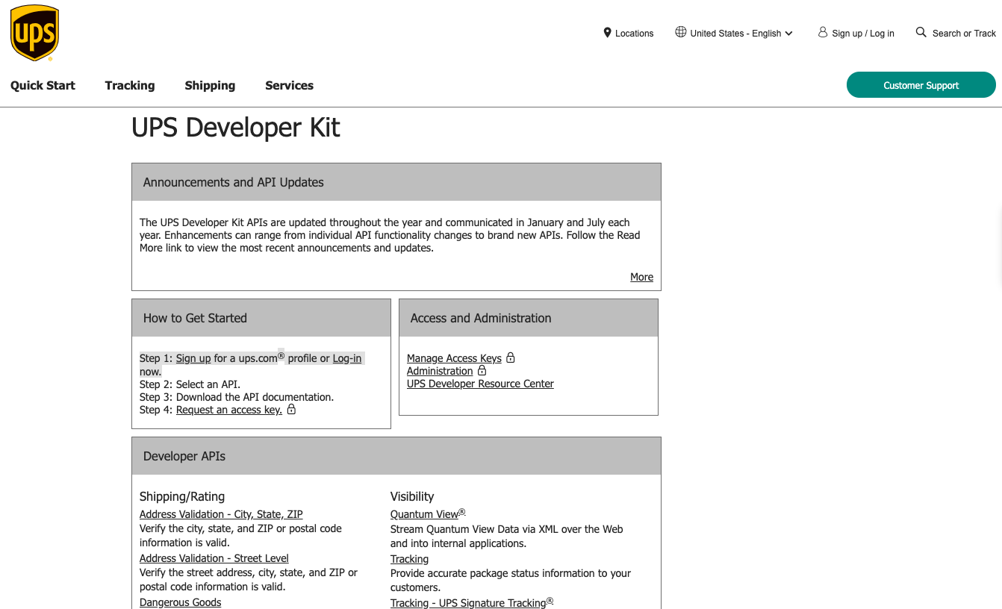Select Quick Start in the navigation bar
The image size is (1002, 609).
click(x=43, y=85)
